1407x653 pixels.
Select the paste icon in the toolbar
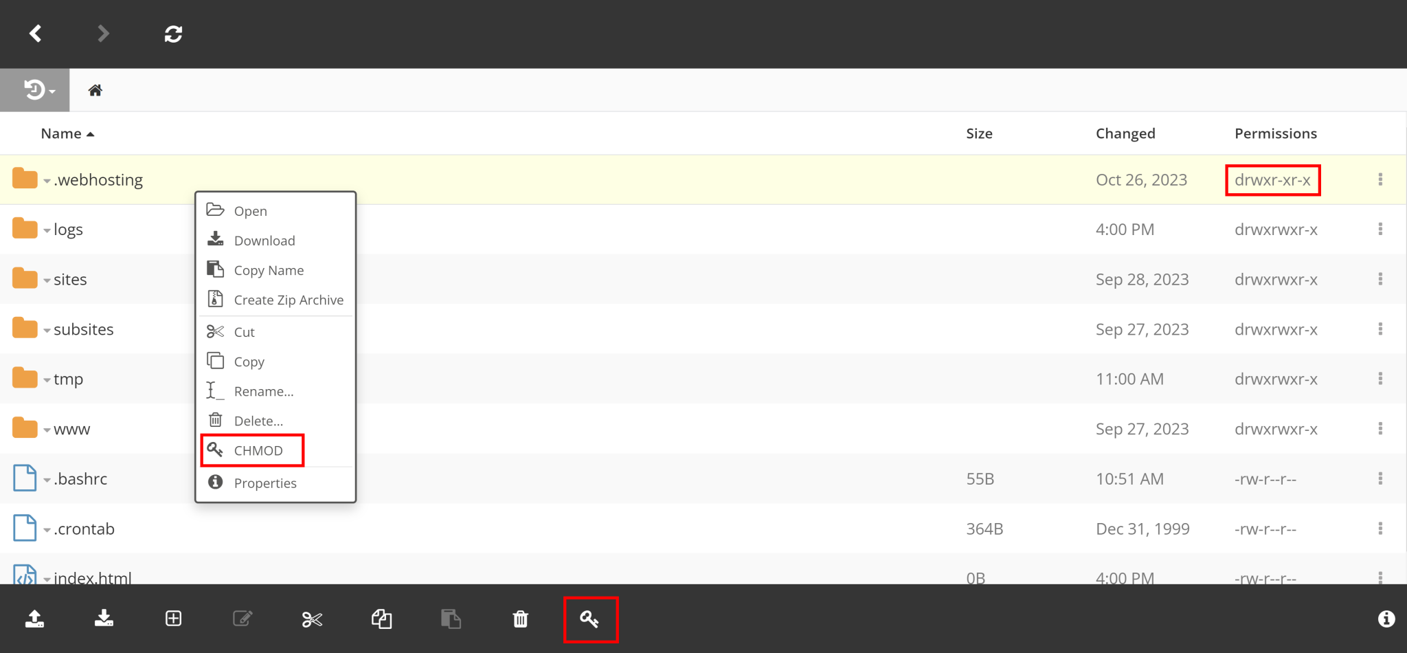451,619
